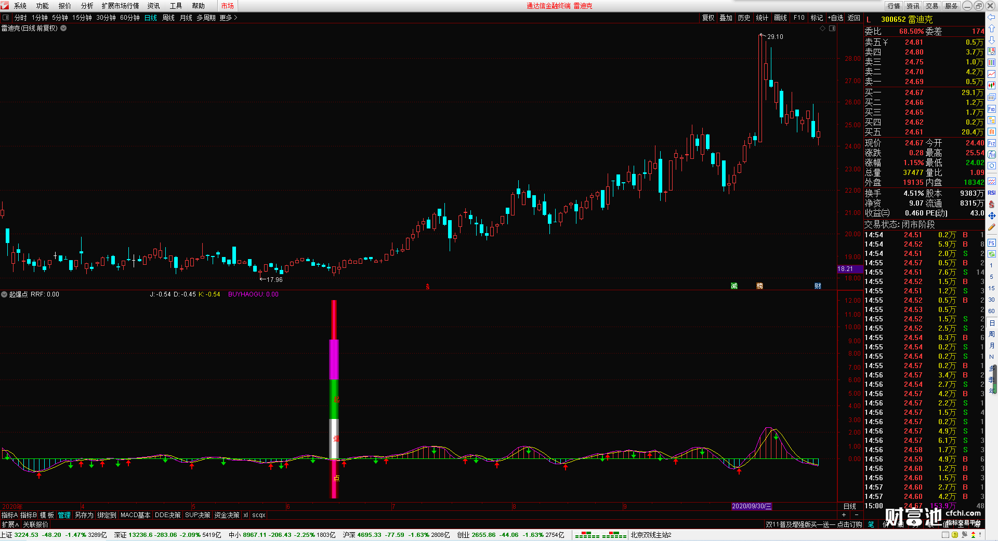This screenshot has height=541, width=998.
Task: Click the F12 sidebar icon
Action: pyautogui.click(x=991, y=143)
